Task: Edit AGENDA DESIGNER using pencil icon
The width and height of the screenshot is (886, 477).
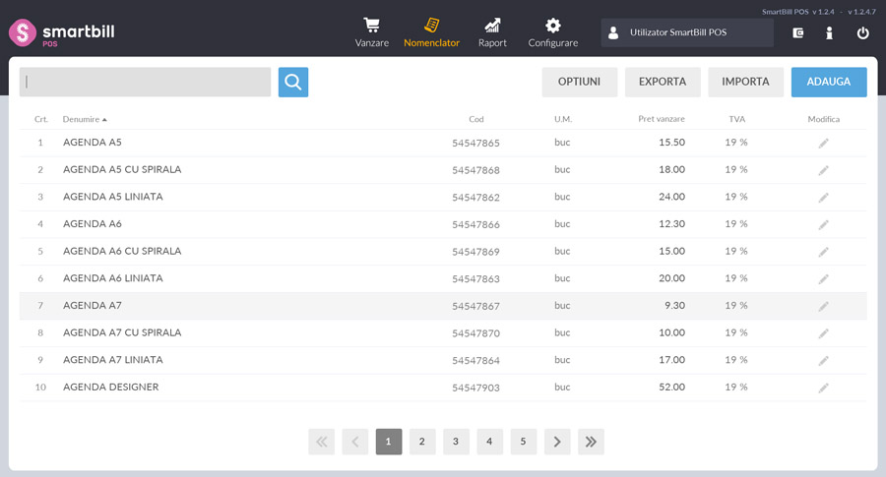Action: (823, 388)
